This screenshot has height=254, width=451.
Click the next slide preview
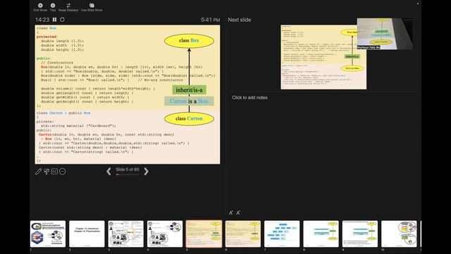(323, 57)
